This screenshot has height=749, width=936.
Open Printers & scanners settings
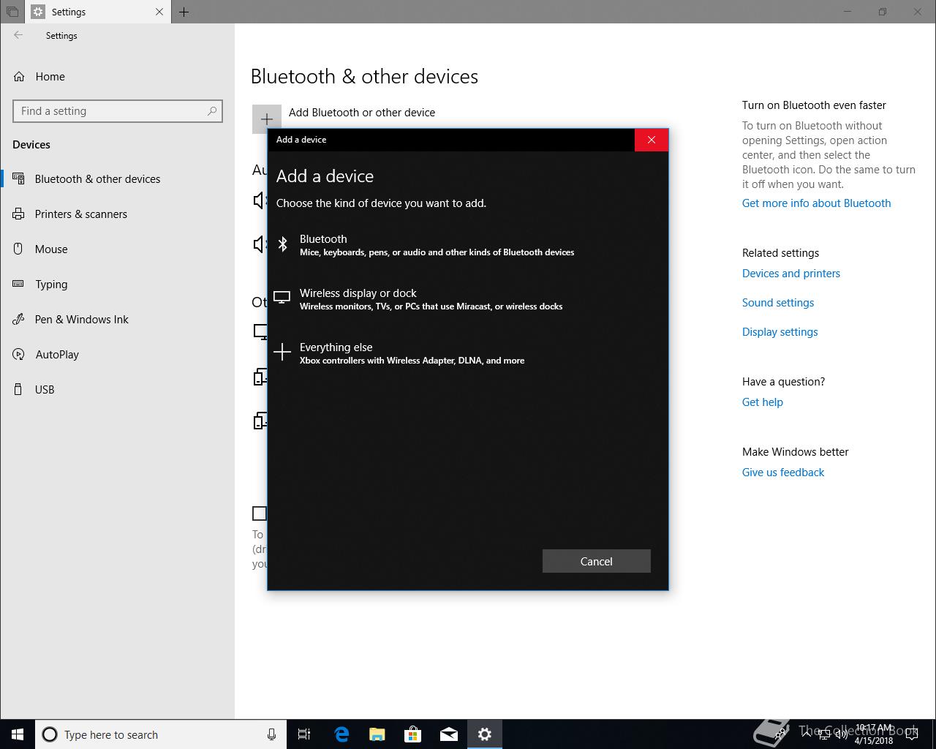pos(80,214)
